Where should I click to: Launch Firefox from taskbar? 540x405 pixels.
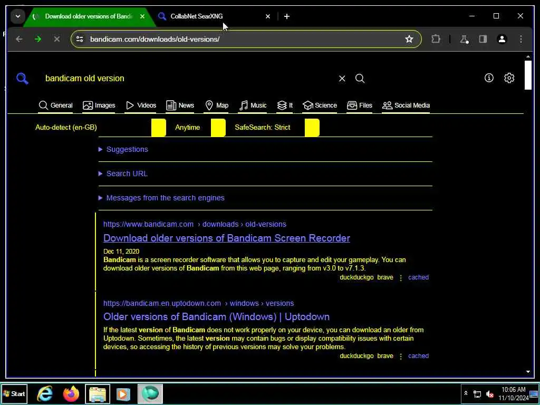[71, 393]
